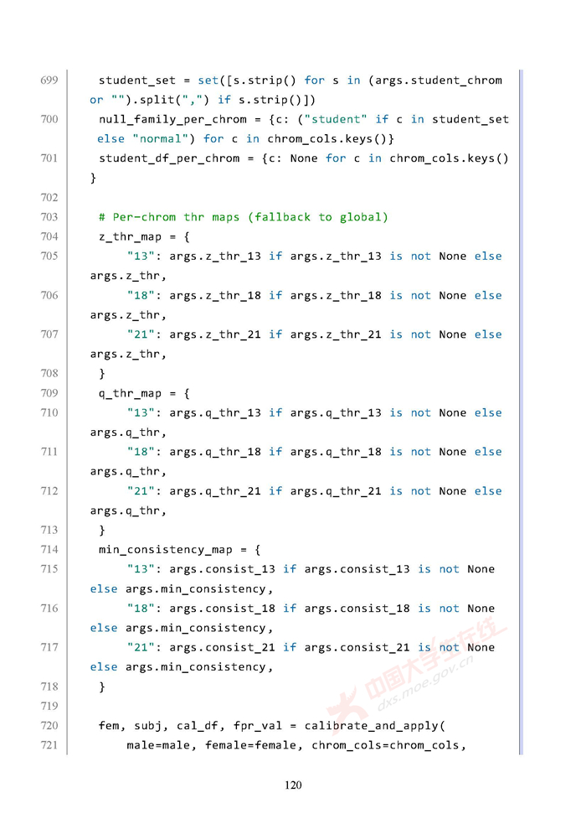Click line number 714 in the gutter
The image size is (586, 829).
tap(49, 550)
